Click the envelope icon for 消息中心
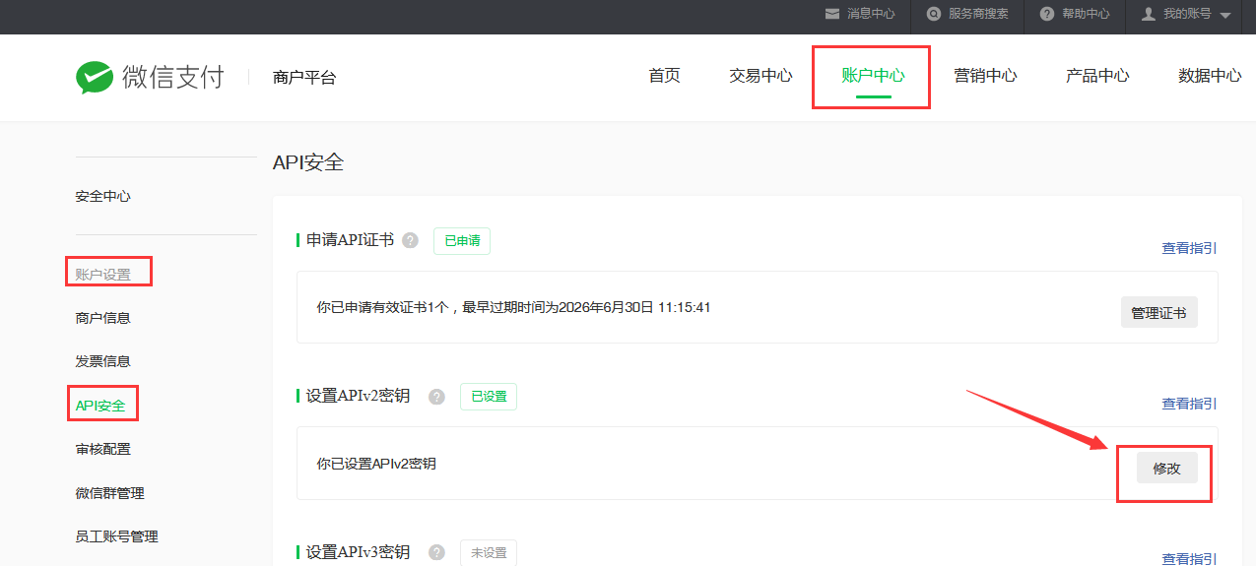1256x566 pixels. 832,14
